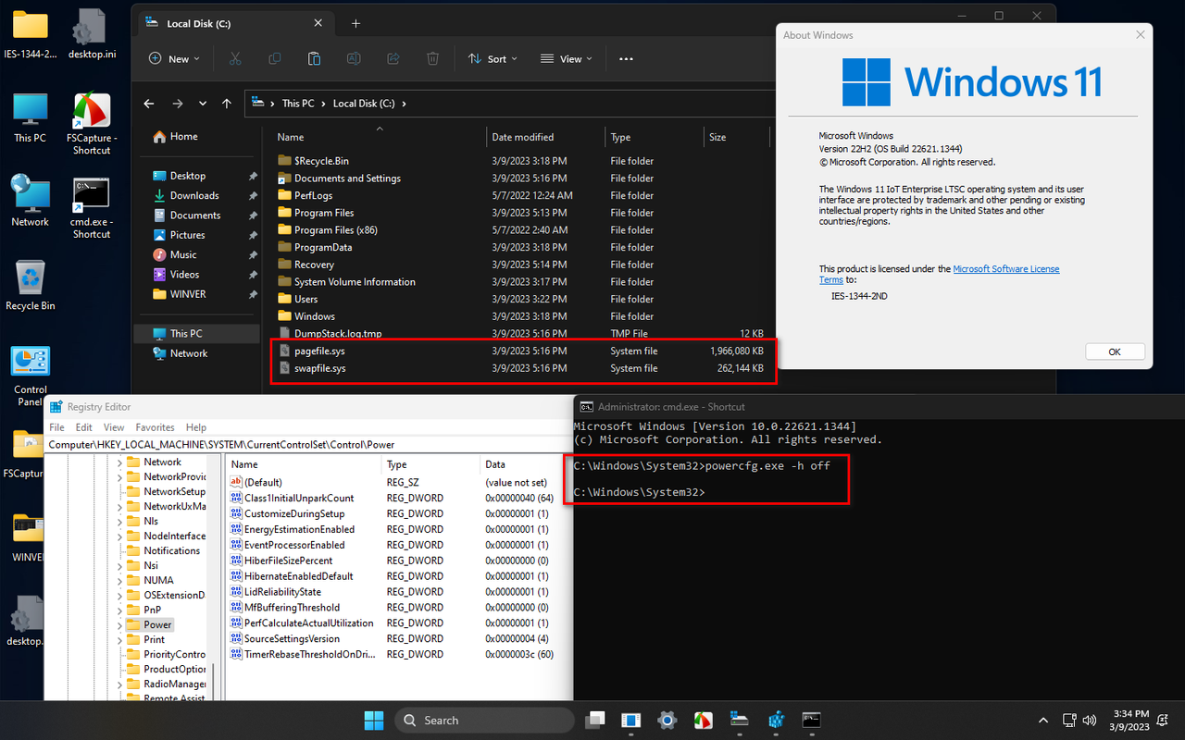
Task: Open the Favorites menu in Registry Editor
Action: click(155, 427)
